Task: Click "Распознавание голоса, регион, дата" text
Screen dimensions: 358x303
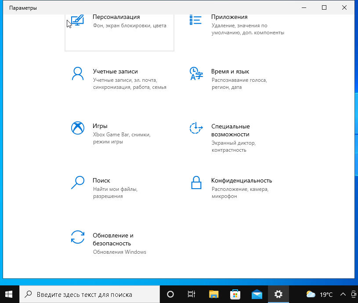Action: 239,84
